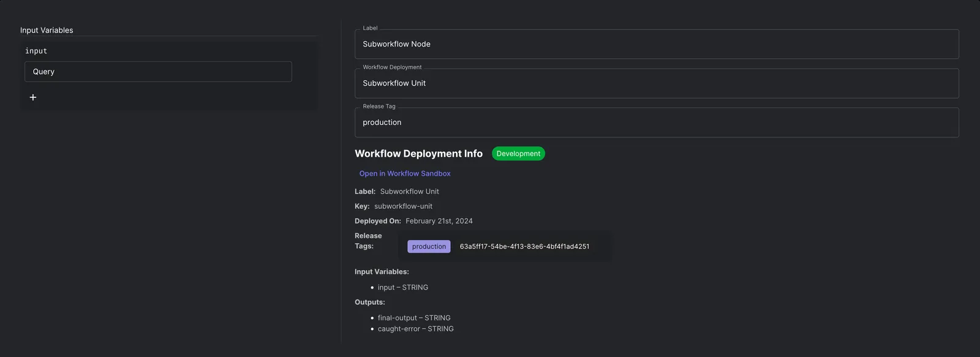
Task: Select release ID 63a5ff17-54be-4f13-83e6-4bf4f1ad4251
Action: 524,246
